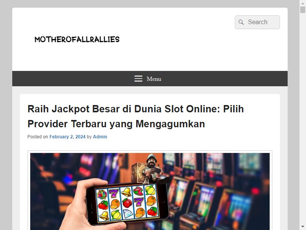Click the diamond symbol on phone screen
The width and height of the screenshot is (306, 230).
127,214
